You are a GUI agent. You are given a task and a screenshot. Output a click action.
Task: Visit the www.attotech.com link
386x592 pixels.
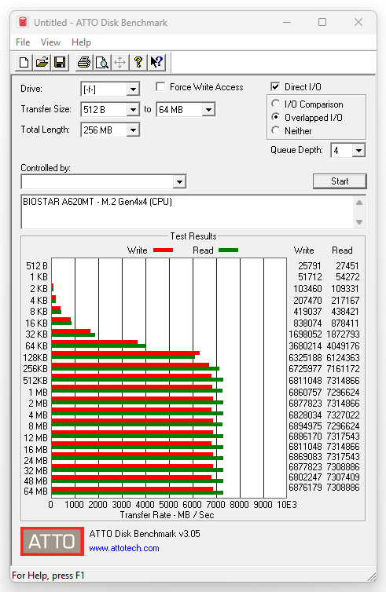pyautogui.click(x=124, y=548)
